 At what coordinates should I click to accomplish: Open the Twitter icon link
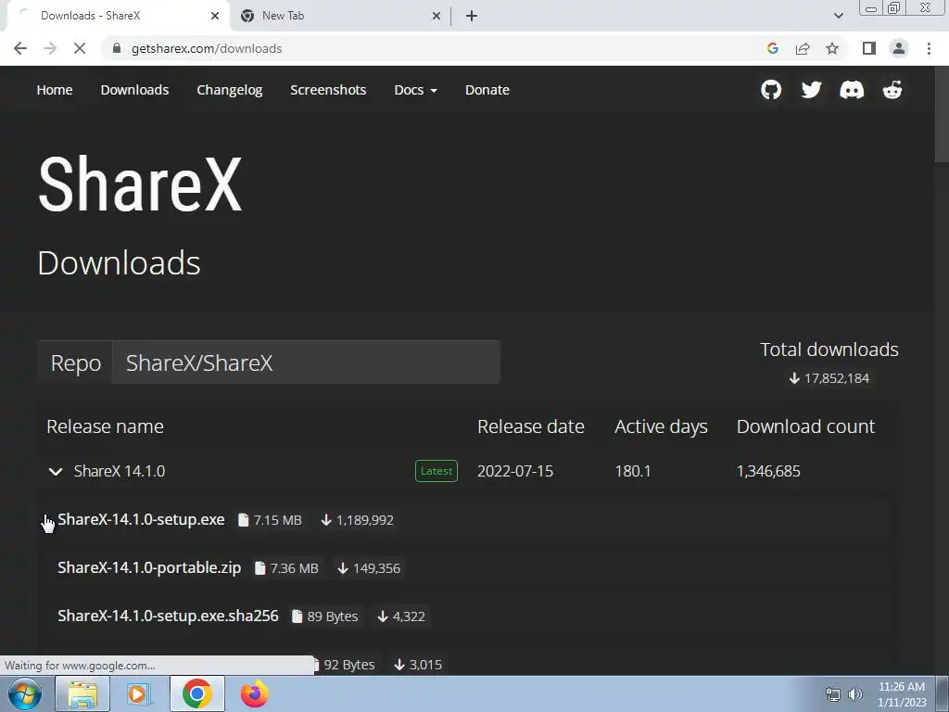coord(811,90)
